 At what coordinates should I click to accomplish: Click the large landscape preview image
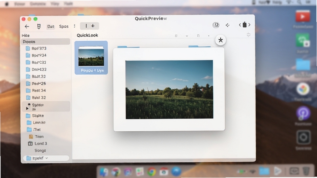coord(169,89)
